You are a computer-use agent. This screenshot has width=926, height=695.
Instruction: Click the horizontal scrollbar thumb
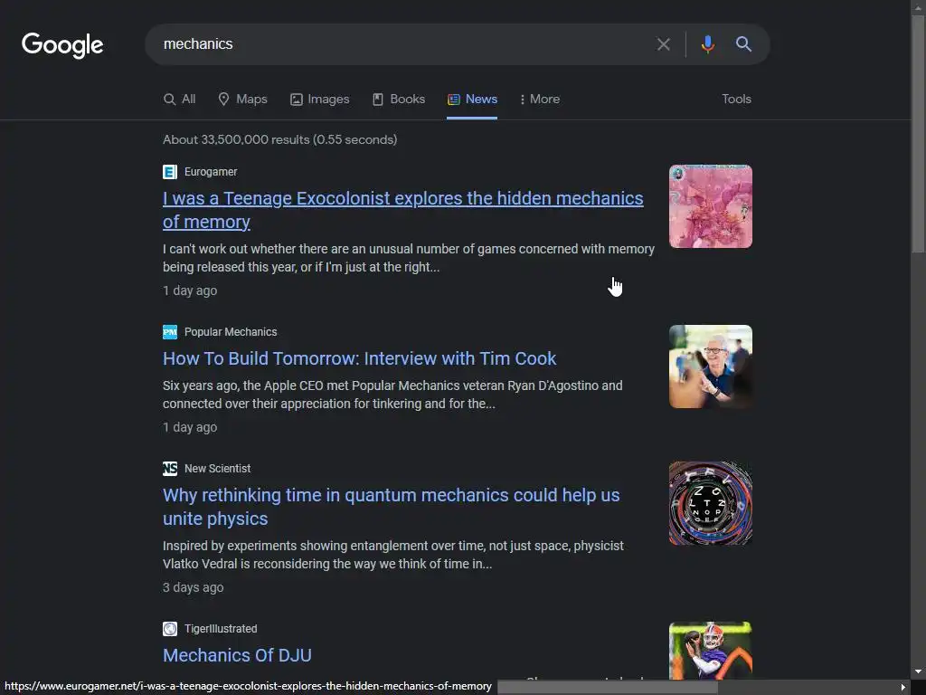click(608, 688)
